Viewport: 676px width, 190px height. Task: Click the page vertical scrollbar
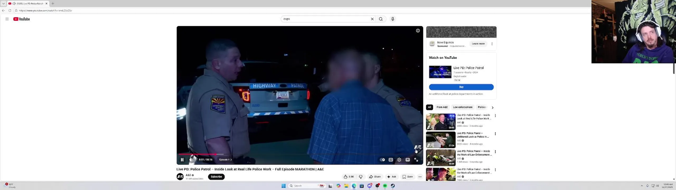pyautogui.click(x=674, y=69)
